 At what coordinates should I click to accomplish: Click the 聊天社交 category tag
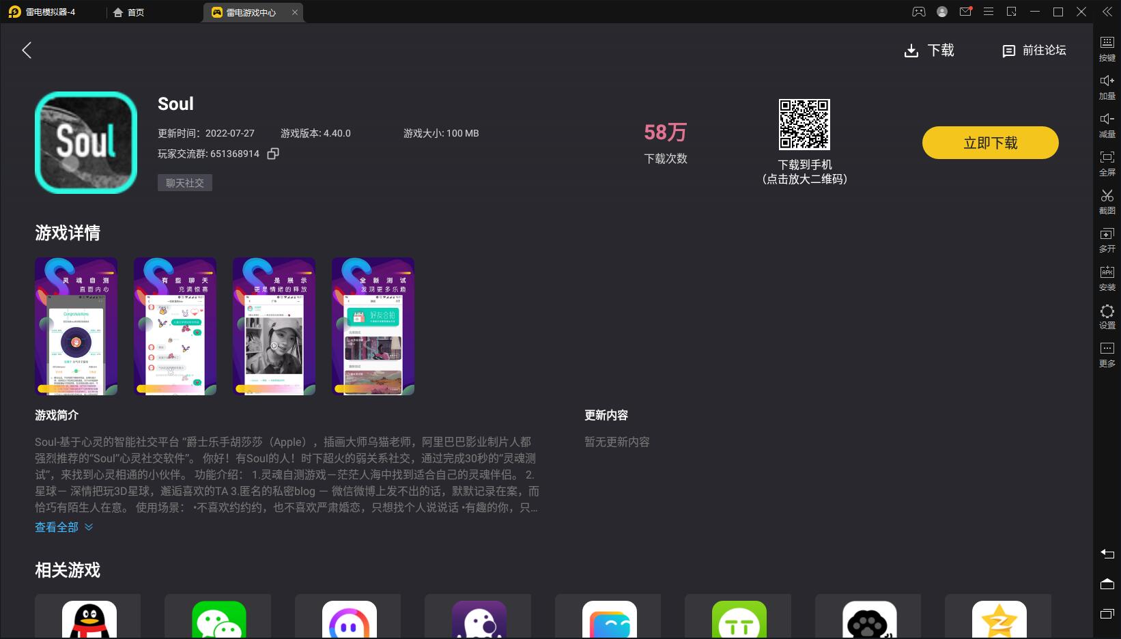185,183
